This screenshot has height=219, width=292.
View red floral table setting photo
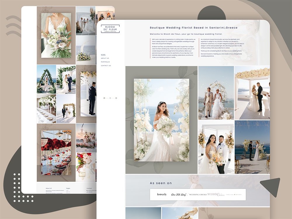[56, 152]
